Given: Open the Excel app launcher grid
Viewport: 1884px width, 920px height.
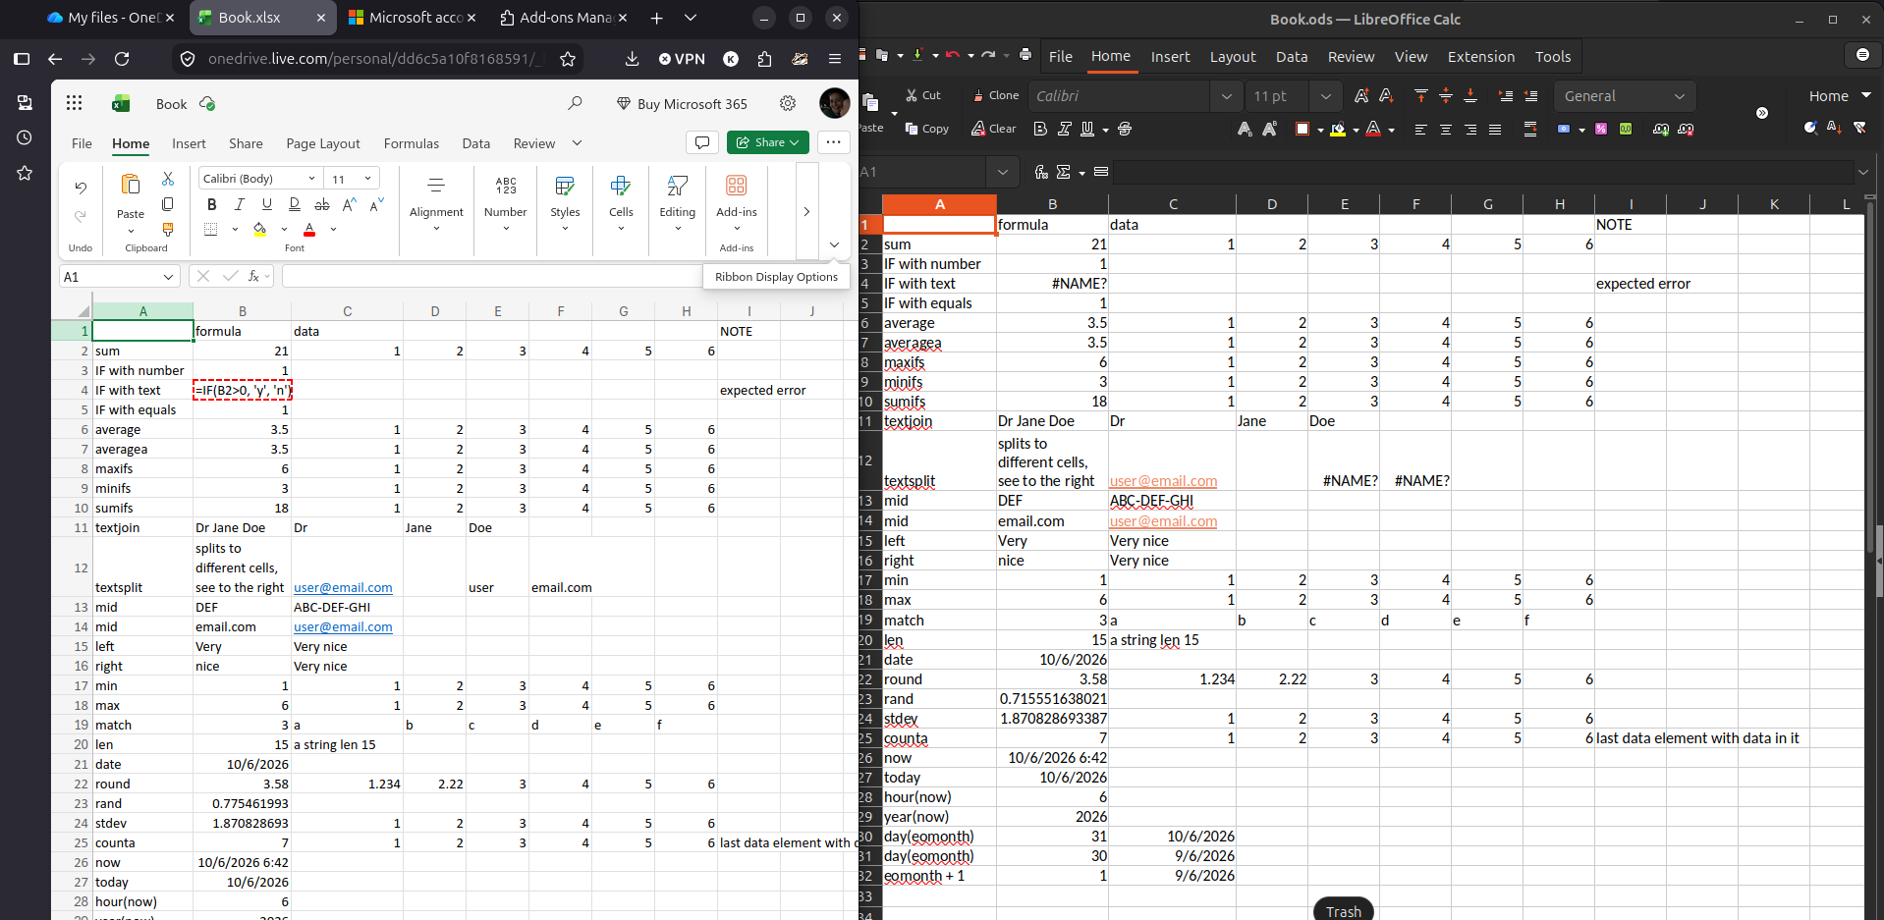Looking at the screenshot, I should (x=75, y=103).
